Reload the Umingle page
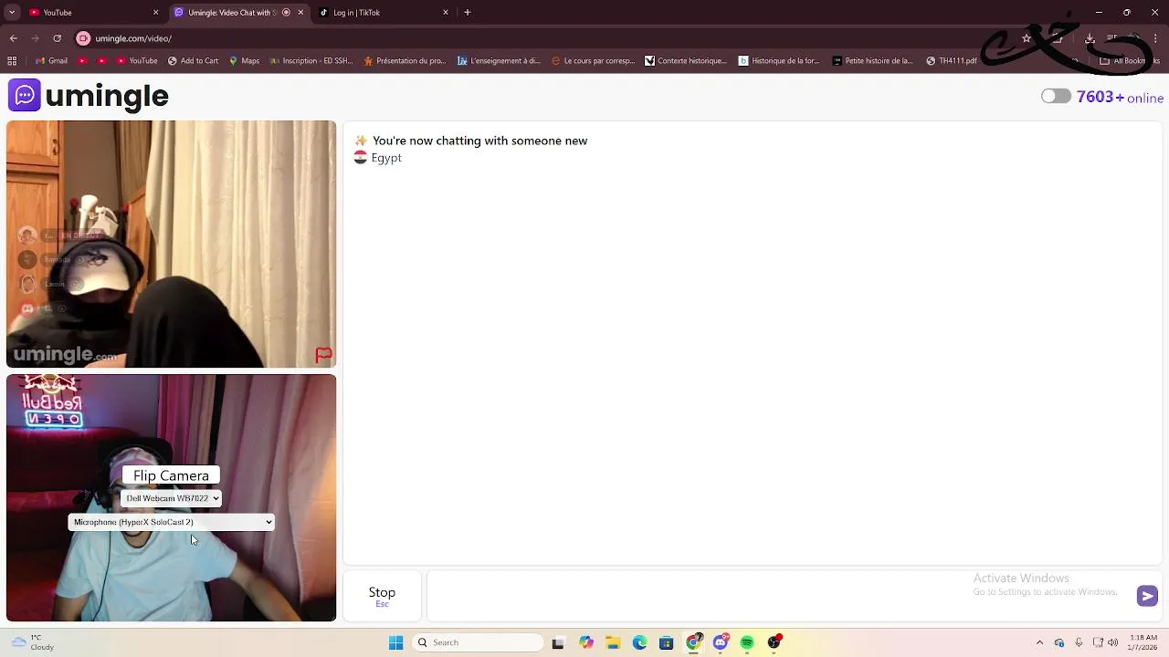 tap(57, 38)
